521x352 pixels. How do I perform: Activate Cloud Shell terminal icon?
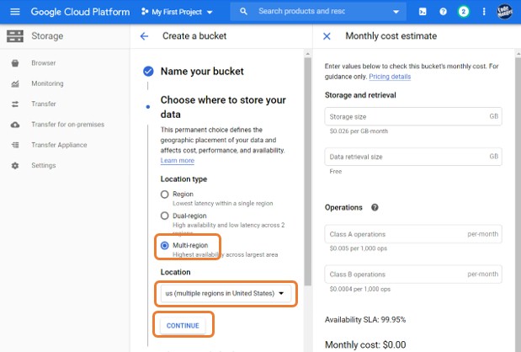pyautogui.click(x=423, y=12)
